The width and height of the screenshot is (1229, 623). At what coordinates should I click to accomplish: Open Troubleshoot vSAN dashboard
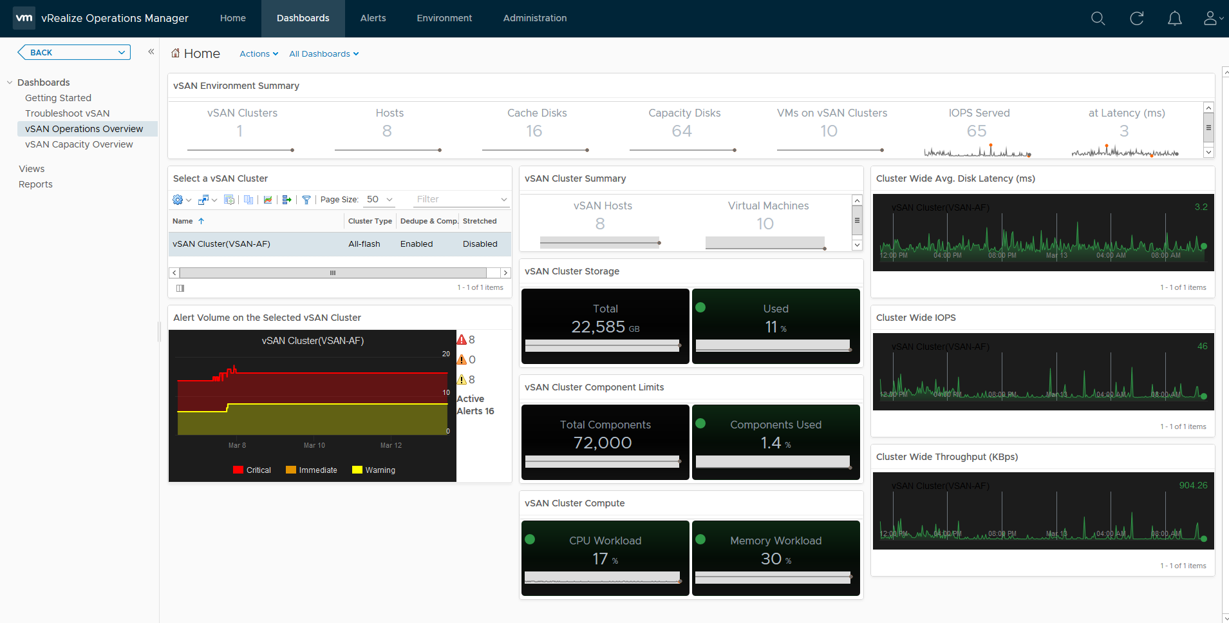pos(68,113)
